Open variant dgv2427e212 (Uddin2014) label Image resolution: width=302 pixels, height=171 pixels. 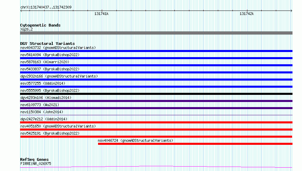[44, 119]
